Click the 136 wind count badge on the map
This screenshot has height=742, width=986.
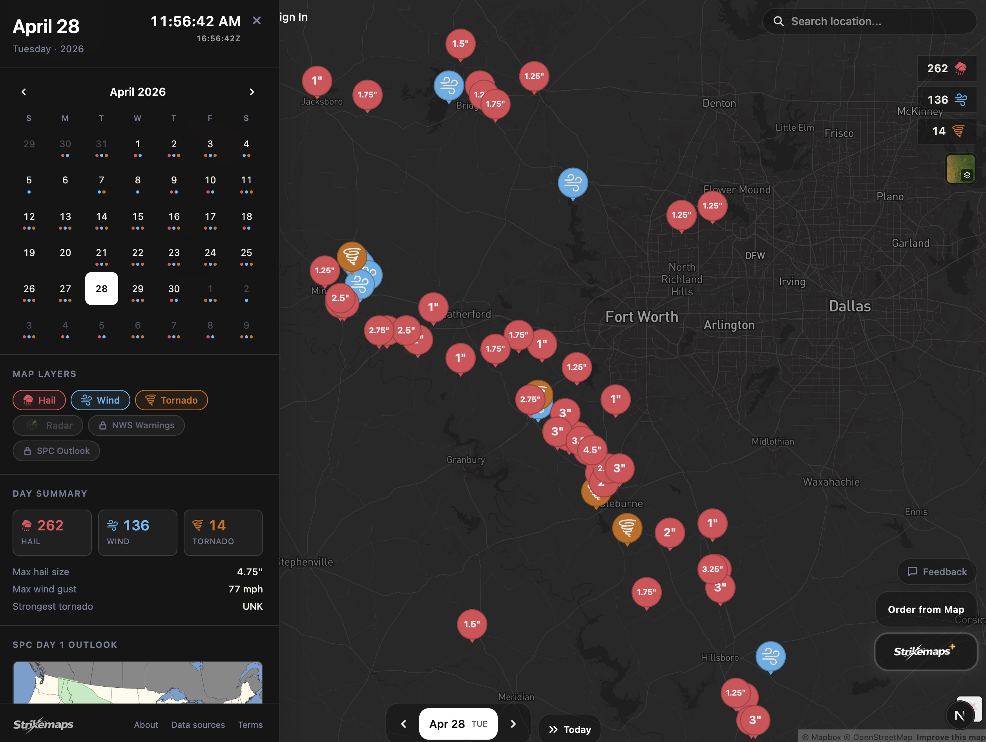(947, 99)
